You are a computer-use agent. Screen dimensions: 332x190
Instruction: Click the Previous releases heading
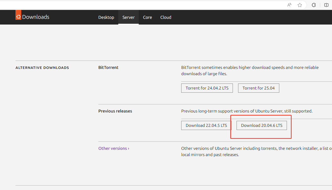tap(115, 111)
